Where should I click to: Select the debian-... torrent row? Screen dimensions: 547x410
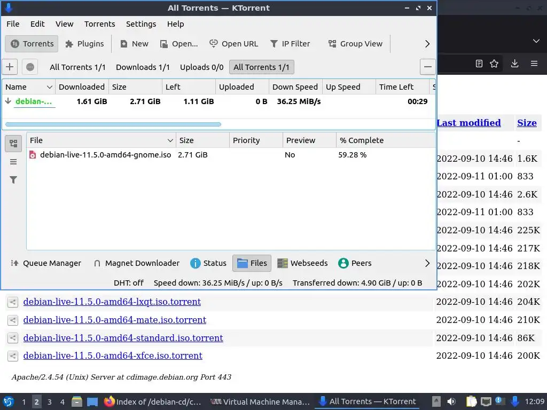[x=218, y=101]
